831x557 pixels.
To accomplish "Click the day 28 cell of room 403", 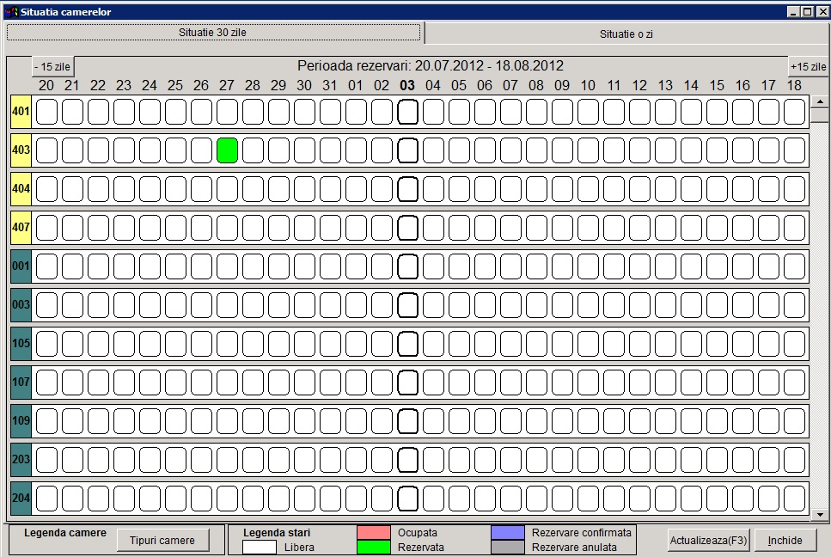I will click(x=253, y=150).
